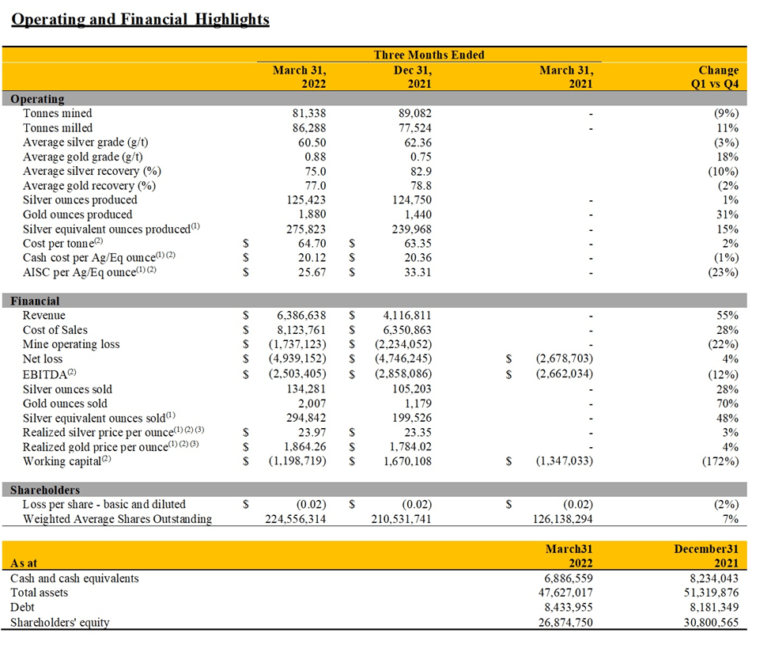The height and width of the screenshot is (652, 771).
Task: Click 'Mine operating loss' label
Action: tap(71, 344)
